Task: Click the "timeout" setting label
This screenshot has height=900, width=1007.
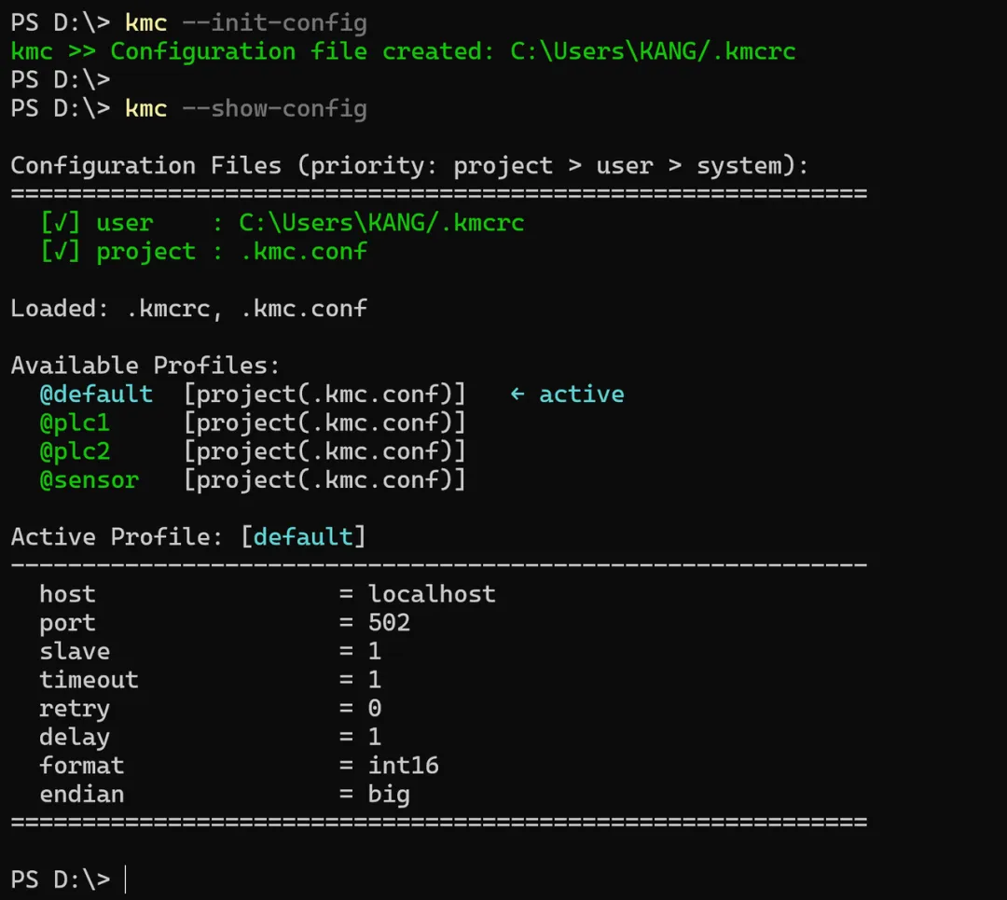Action: pyautogui.click(x=89, y=680)
